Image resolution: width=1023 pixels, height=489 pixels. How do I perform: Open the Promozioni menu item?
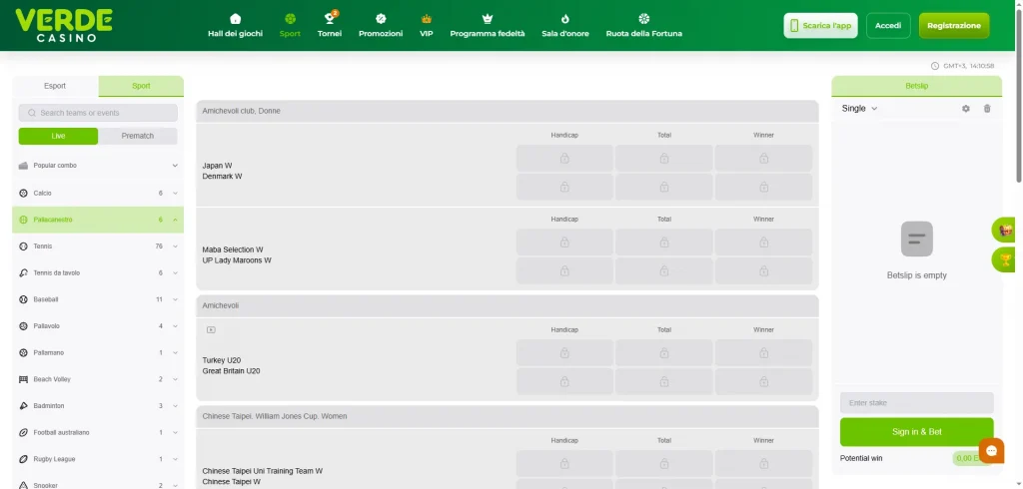point(381,26)
